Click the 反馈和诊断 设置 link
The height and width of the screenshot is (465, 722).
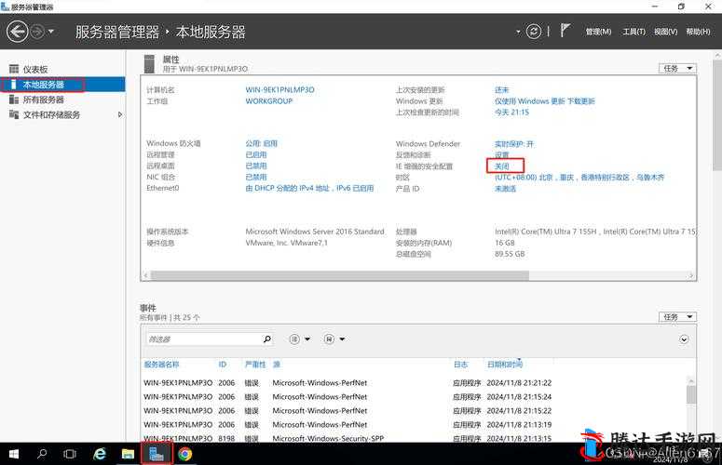[502, 155]
